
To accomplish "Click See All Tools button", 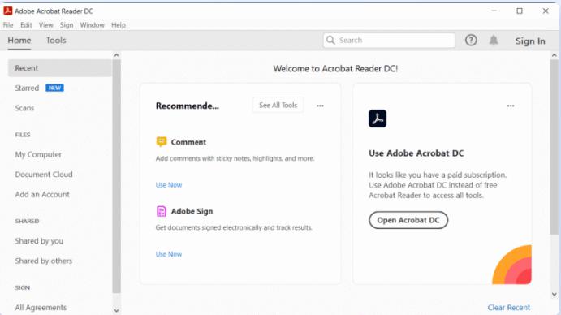I will point(278,106).
